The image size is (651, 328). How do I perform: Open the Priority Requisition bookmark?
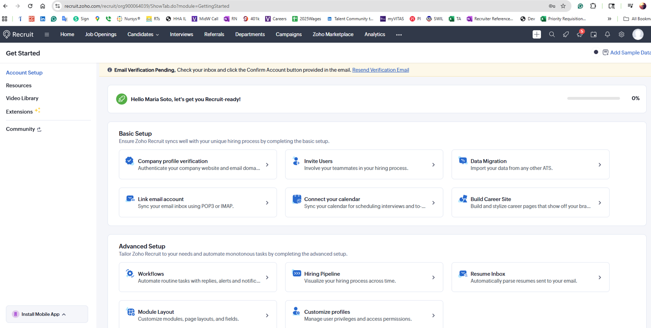coord(563,19)
